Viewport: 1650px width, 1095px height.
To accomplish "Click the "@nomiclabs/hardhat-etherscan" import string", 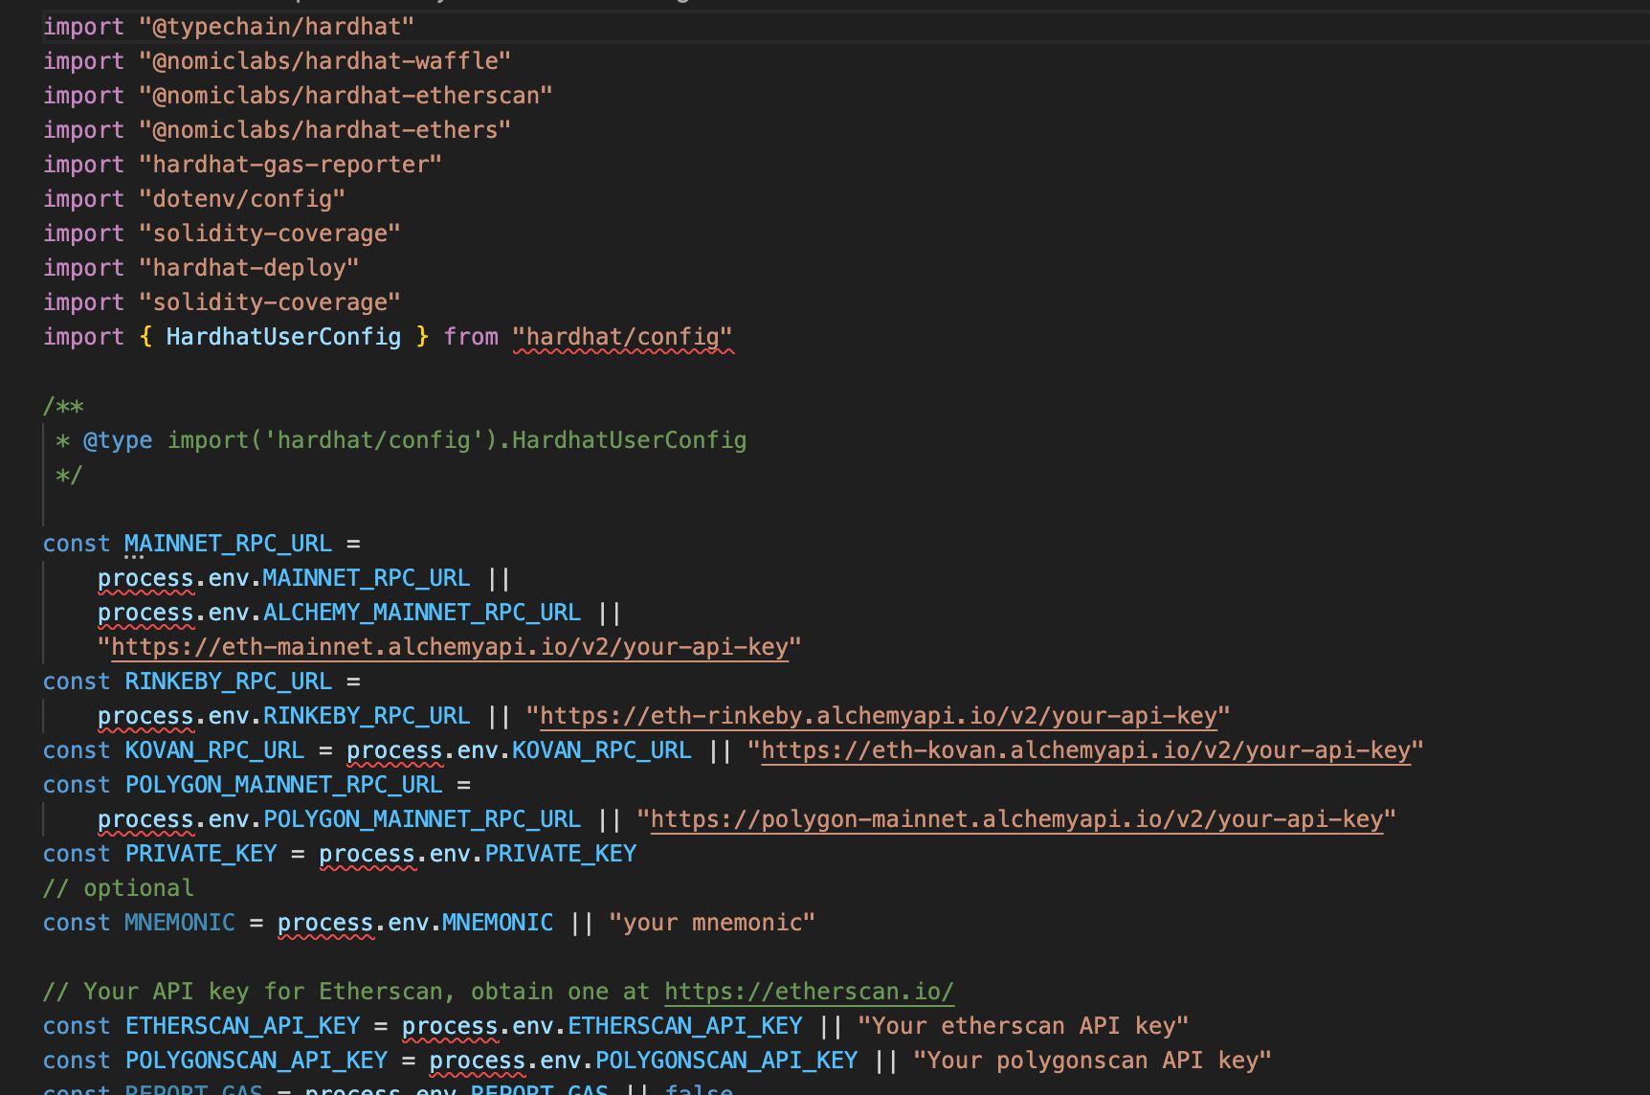I will 346,96.
